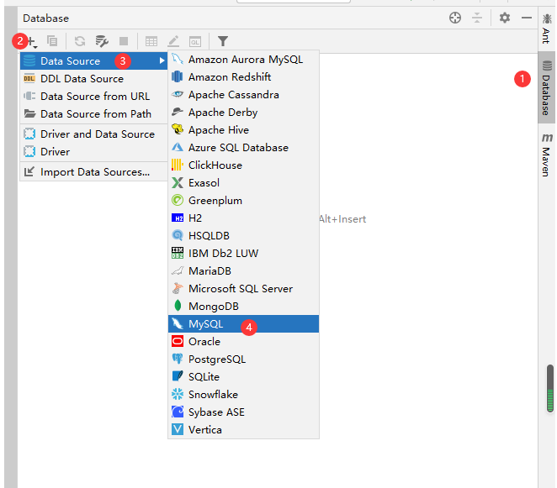Select PostgreSQL data source

[243, 359]
